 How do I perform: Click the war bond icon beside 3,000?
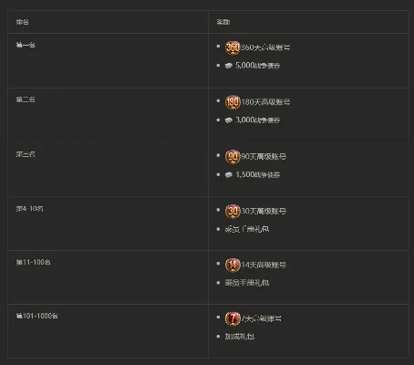pos(229,120)
